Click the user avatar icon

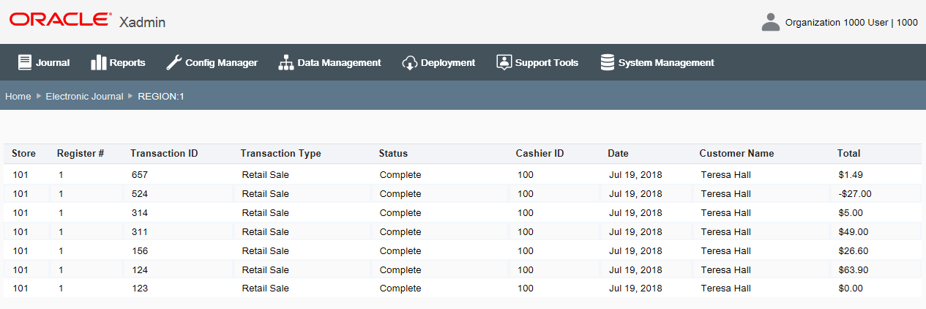click(x=771, y=22)
